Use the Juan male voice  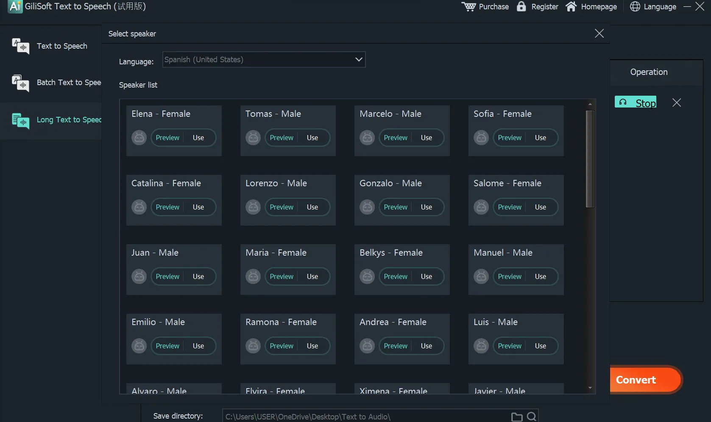tap(198, 276)
